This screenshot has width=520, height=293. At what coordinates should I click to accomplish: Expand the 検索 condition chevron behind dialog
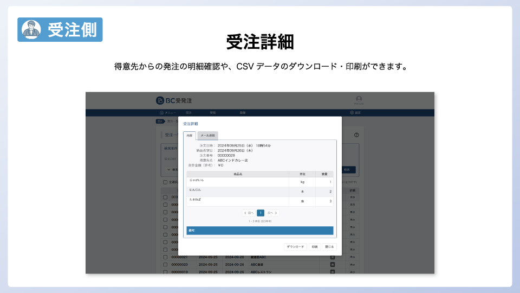tap(169, 170)
